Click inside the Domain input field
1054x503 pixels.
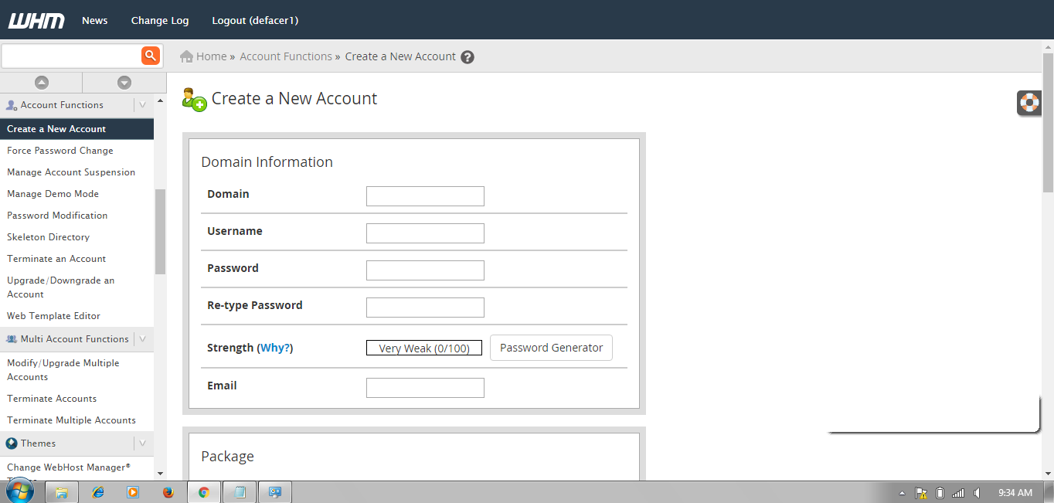[424, 195]
